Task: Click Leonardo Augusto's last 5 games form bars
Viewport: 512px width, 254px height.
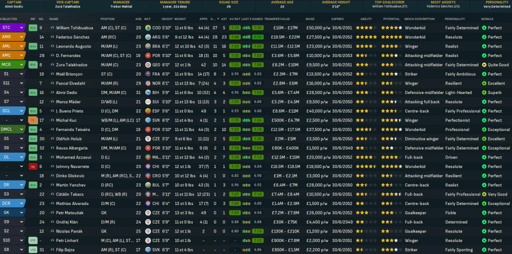Action: [x=246, y=46]
